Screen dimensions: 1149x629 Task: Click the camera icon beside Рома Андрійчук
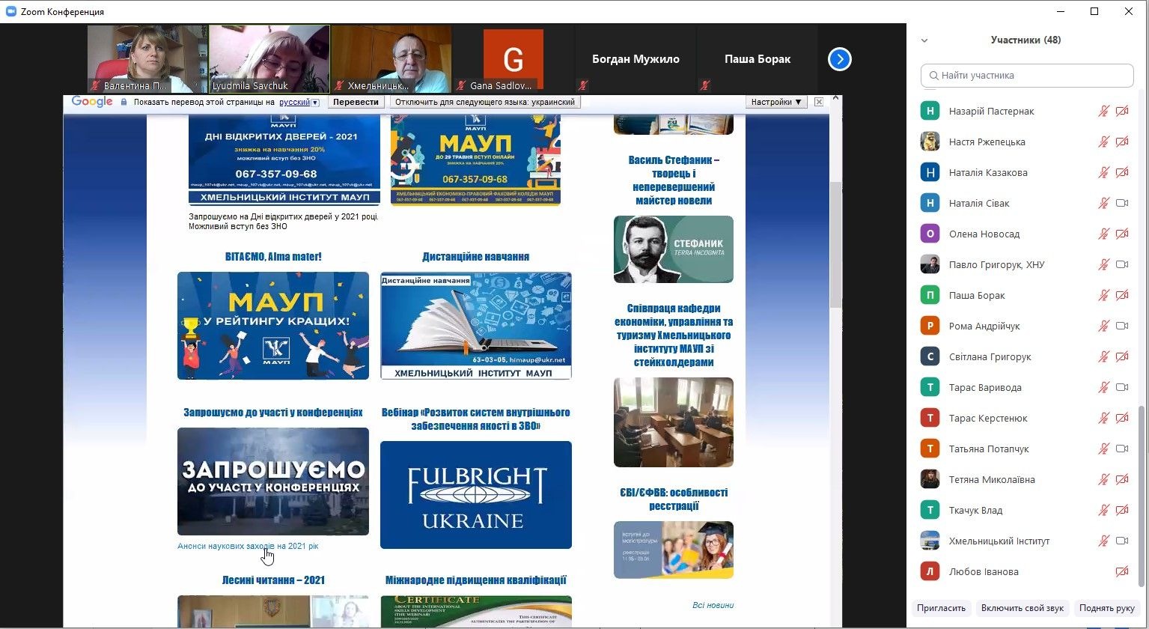[1121, 326]
